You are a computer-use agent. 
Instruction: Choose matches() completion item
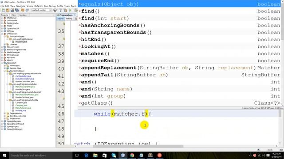coord(179,53)
